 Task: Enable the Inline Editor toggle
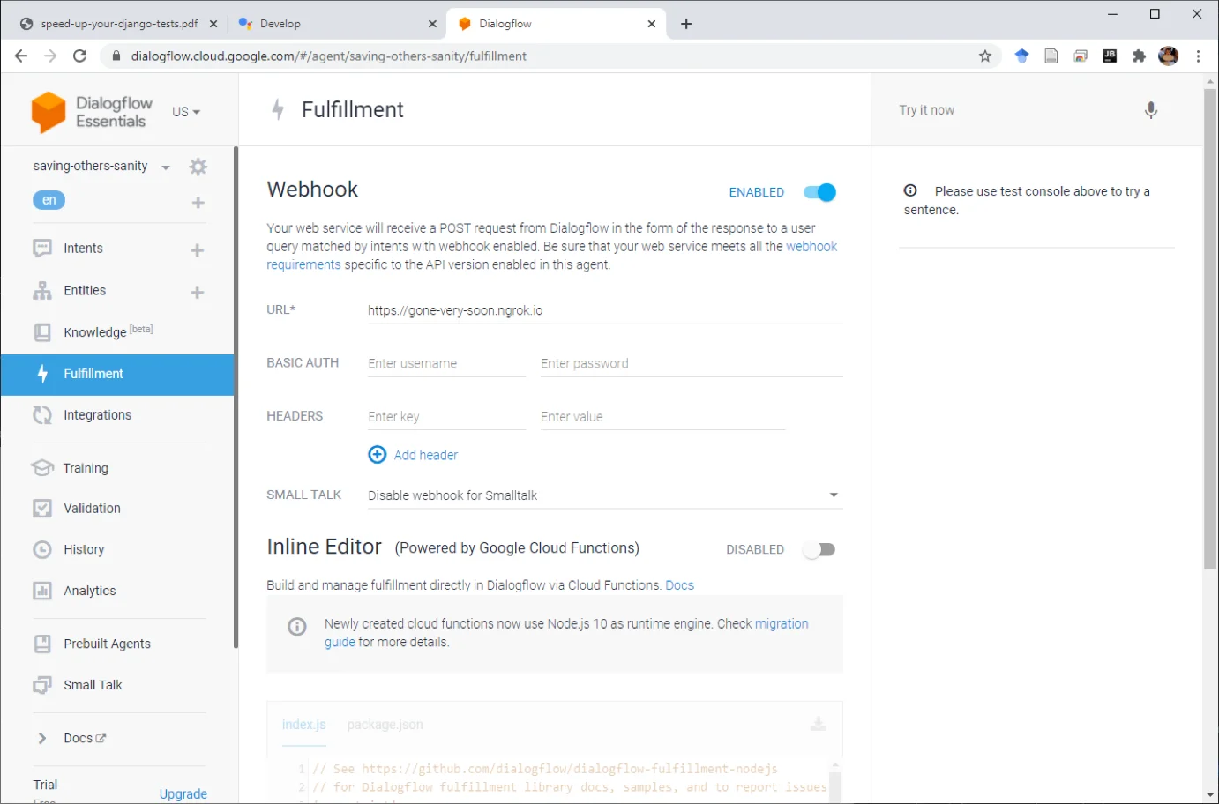click(x=819, y=550)
